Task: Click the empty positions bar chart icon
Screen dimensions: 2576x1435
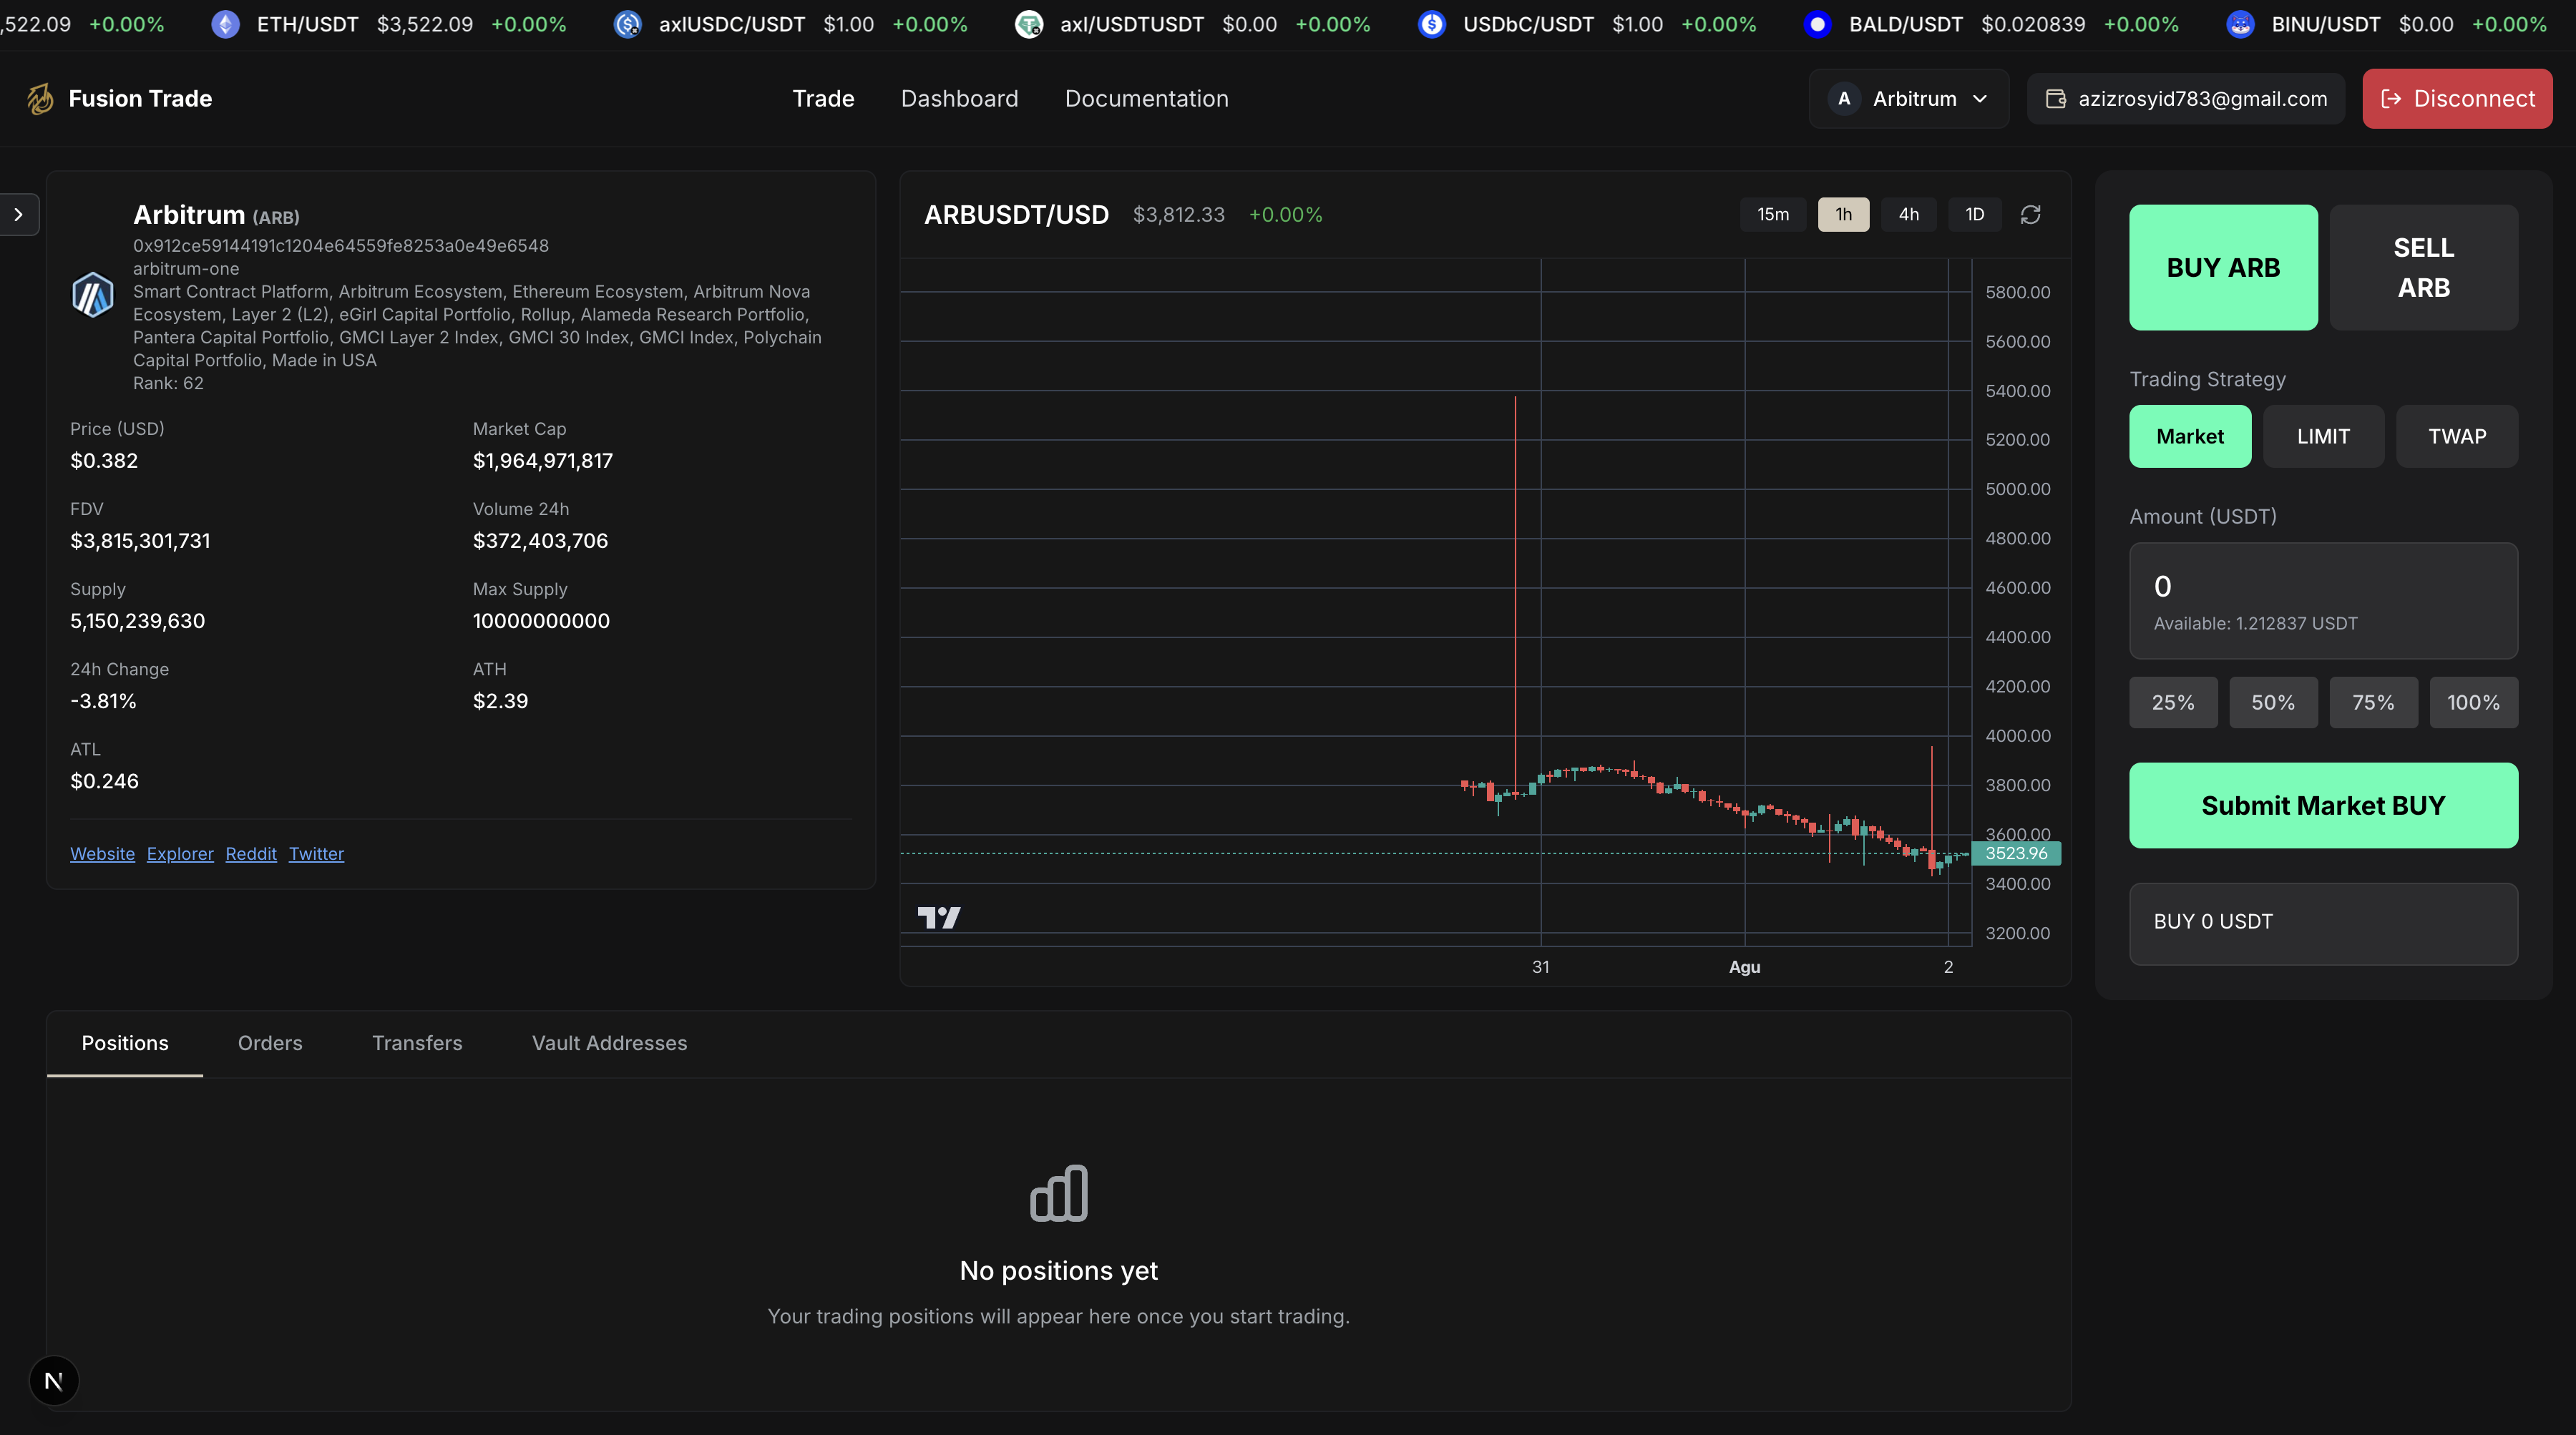Action: (1059, 1193)
